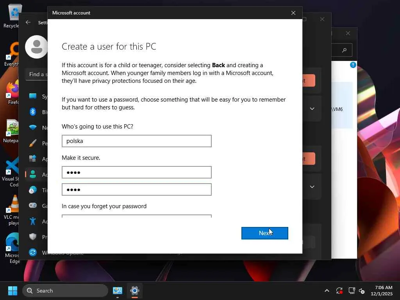
Task: Open Network settings via Wi-Fi icon
Action: [33, 127]
